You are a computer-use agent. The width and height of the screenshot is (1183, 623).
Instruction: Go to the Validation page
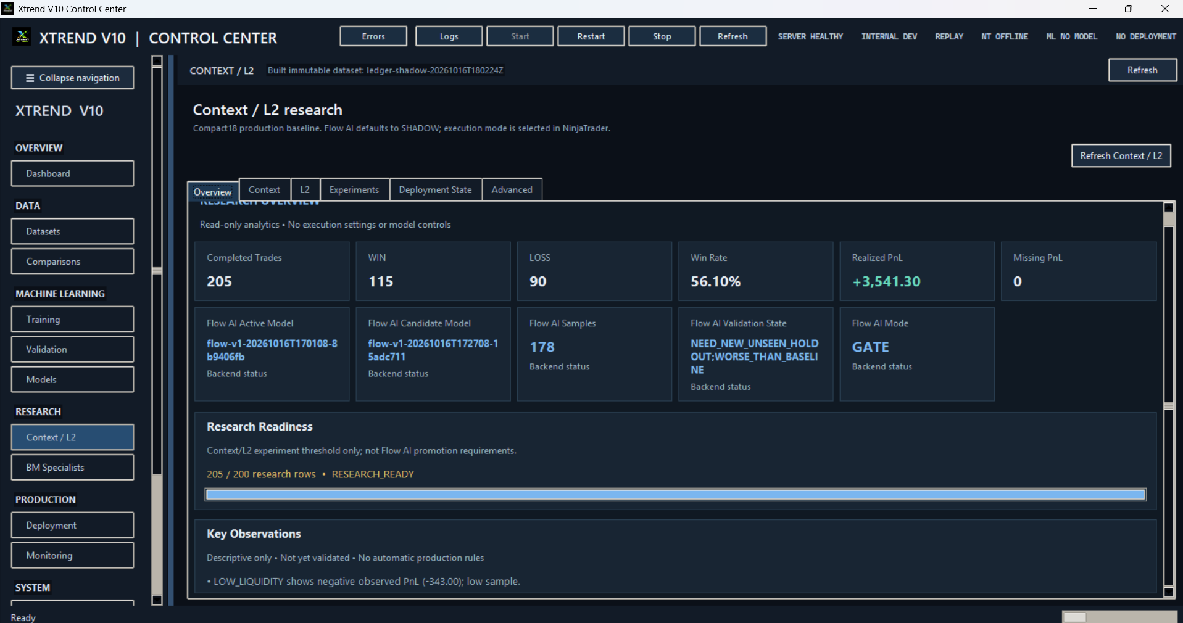(x=72, y=349)
